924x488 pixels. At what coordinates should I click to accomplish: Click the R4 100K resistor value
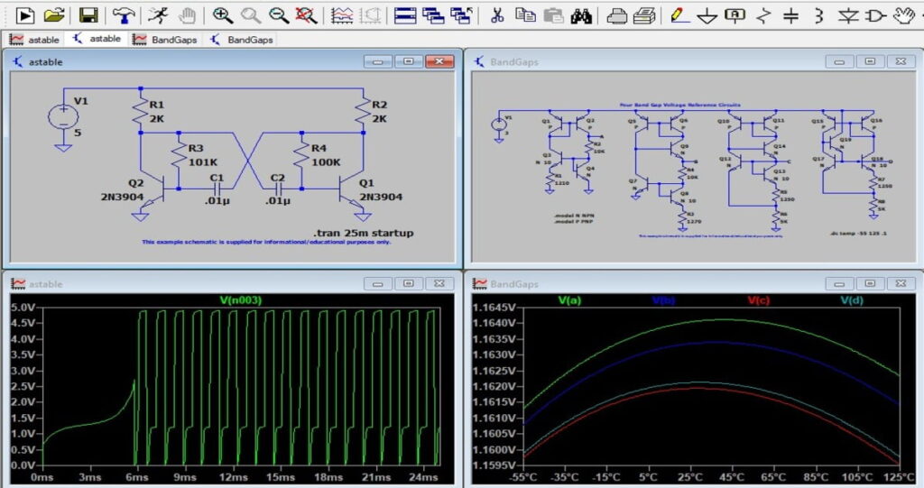326,161
